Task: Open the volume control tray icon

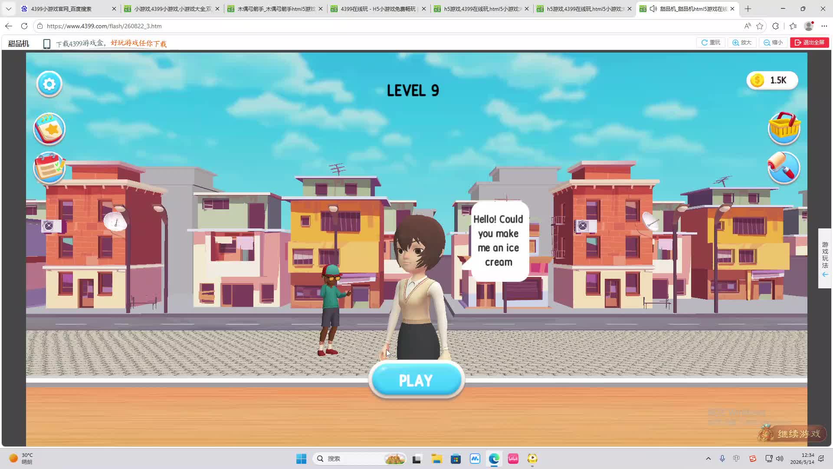Action: point(780,459)
